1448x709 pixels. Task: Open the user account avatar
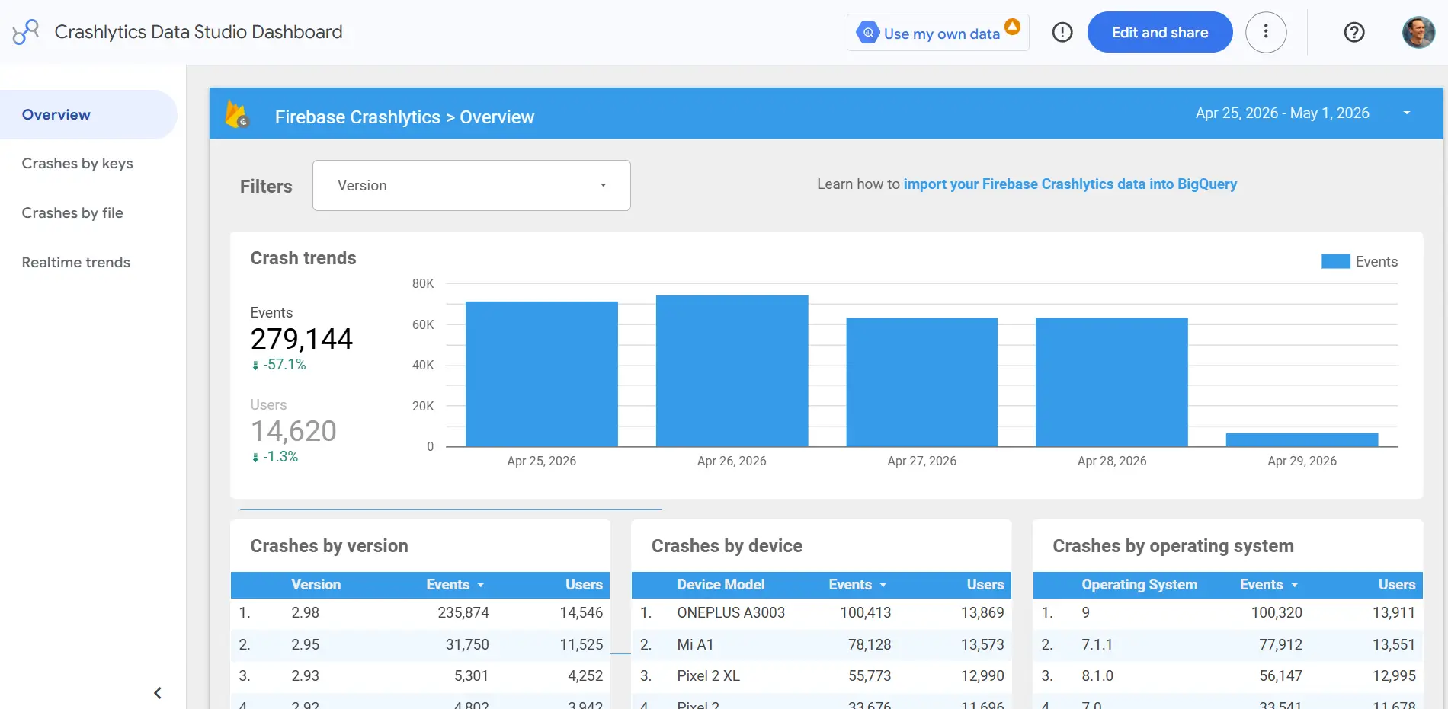tap(1418, 32)
